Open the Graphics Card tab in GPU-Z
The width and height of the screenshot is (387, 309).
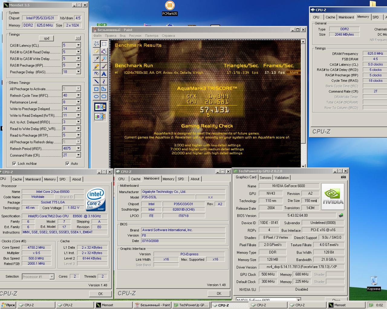pyautogui.click(x=246, y=177)
